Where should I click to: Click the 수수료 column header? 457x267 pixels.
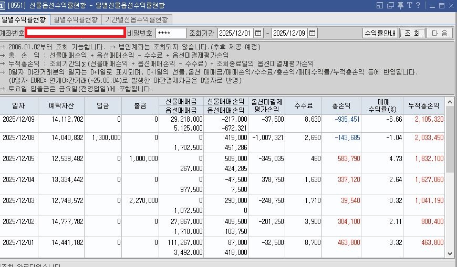[x=303, y=105]
